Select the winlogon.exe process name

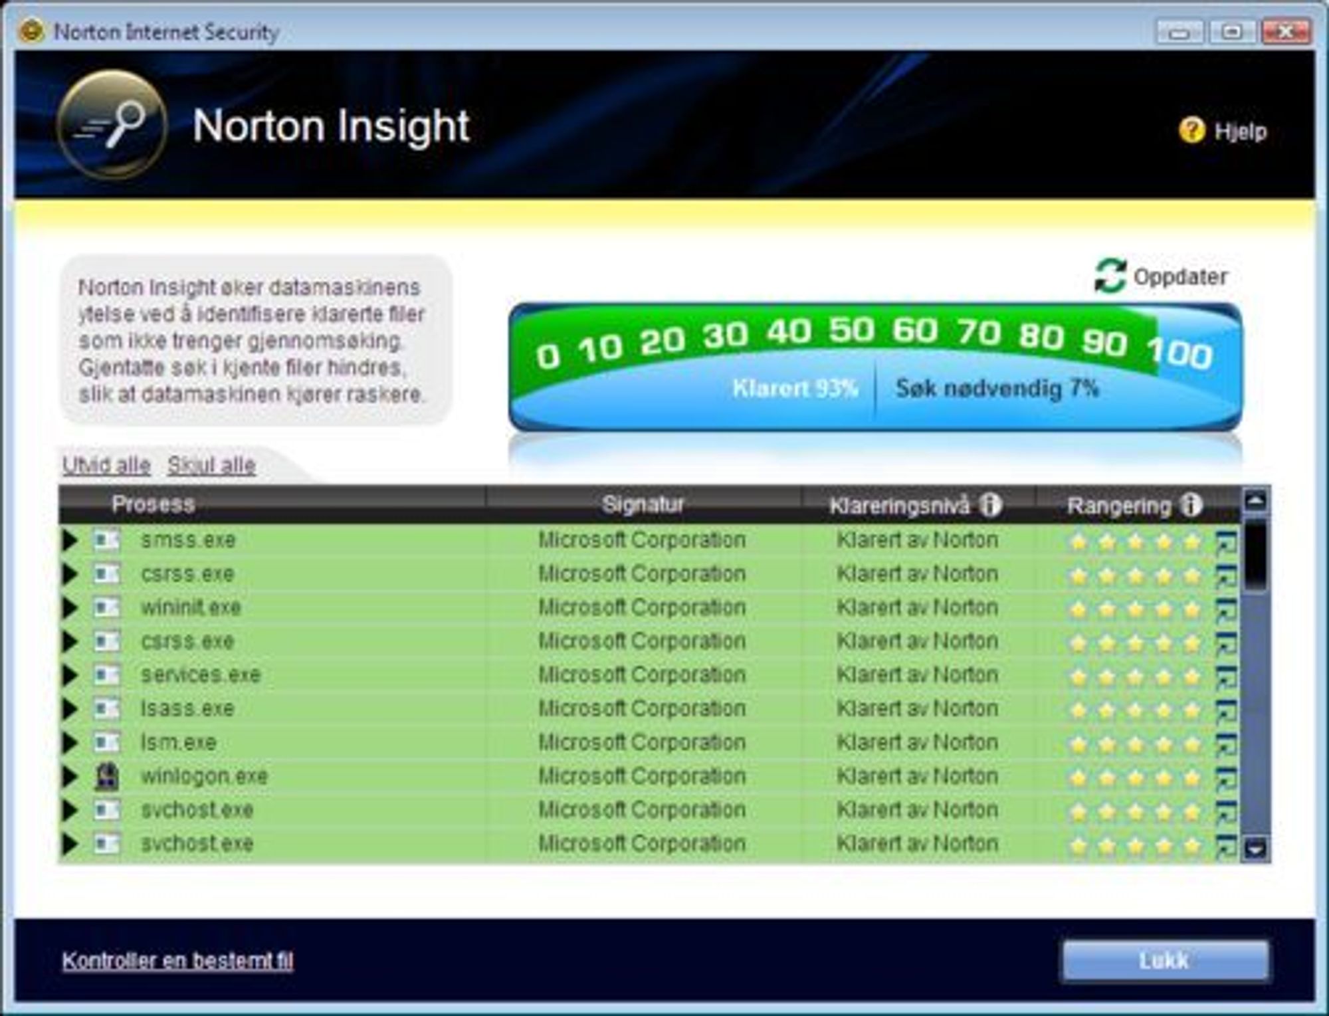click(204, 776)
